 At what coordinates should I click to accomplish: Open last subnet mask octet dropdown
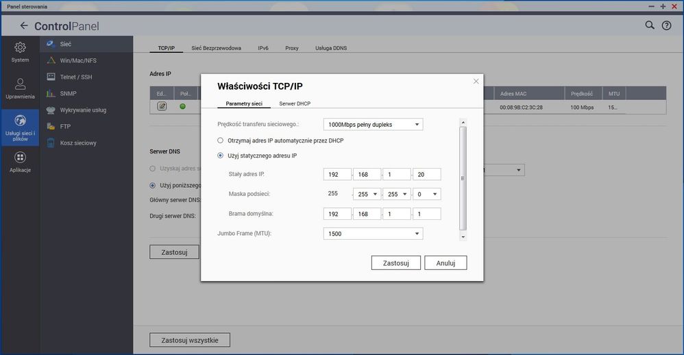426,194
